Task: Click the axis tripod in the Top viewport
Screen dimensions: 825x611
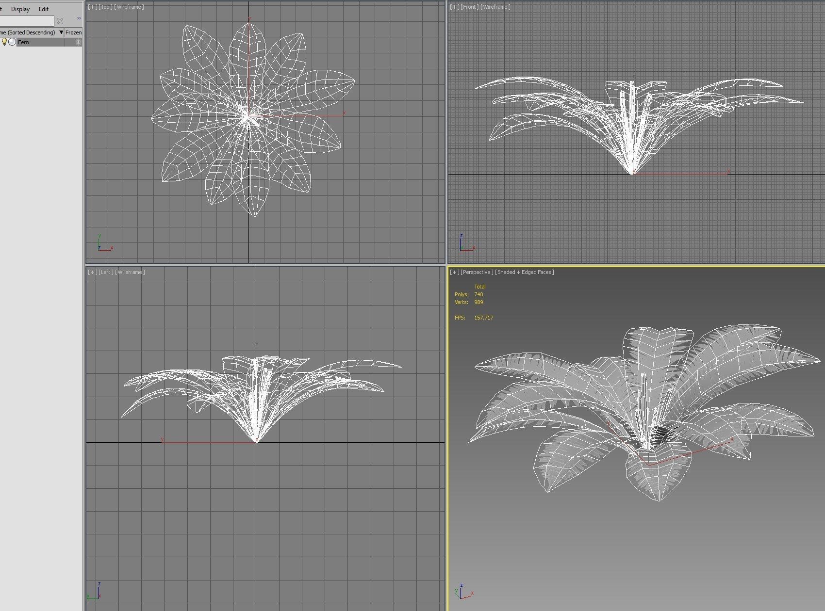Action: 105,243
